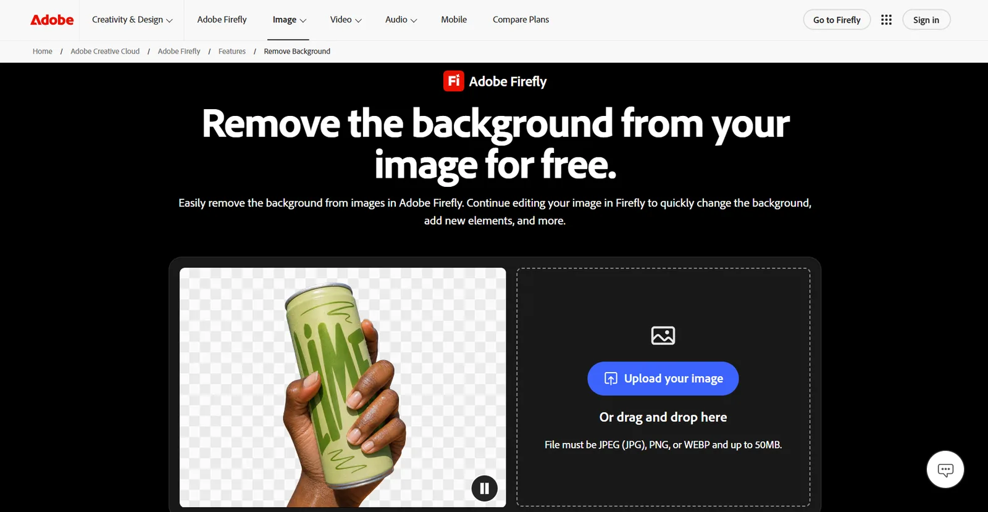The image size is (988, 512).
Task: Expand the Video menu
Action: tap(346, 20)
